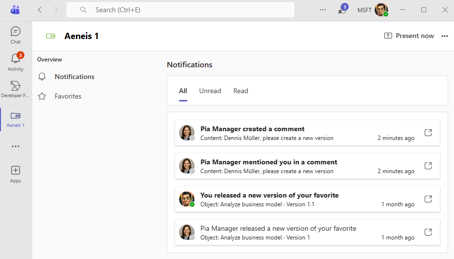Switch to the Read tab
This screenshot has width=454, height=259.
(240, 91)
